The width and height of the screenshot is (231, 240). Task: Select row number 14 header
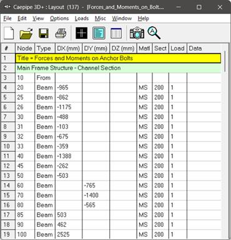point(8,185)
